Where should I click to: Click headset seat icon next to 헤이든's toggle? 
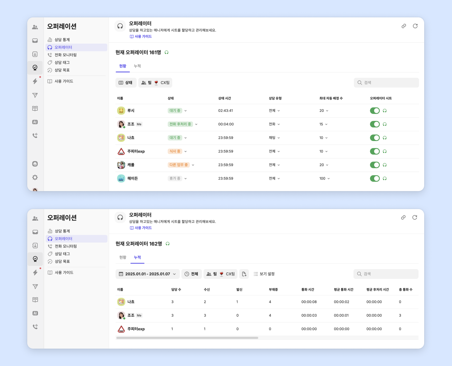[x=385, y=179]
